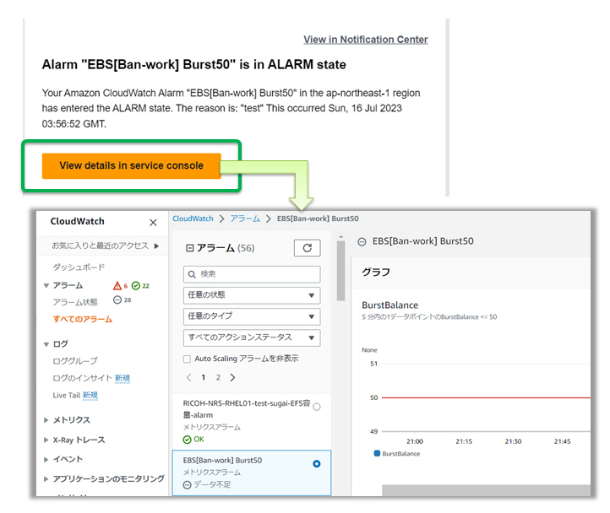
Task: Collapse the アラーム (56) list panel icon
Action: click(189, 248)
